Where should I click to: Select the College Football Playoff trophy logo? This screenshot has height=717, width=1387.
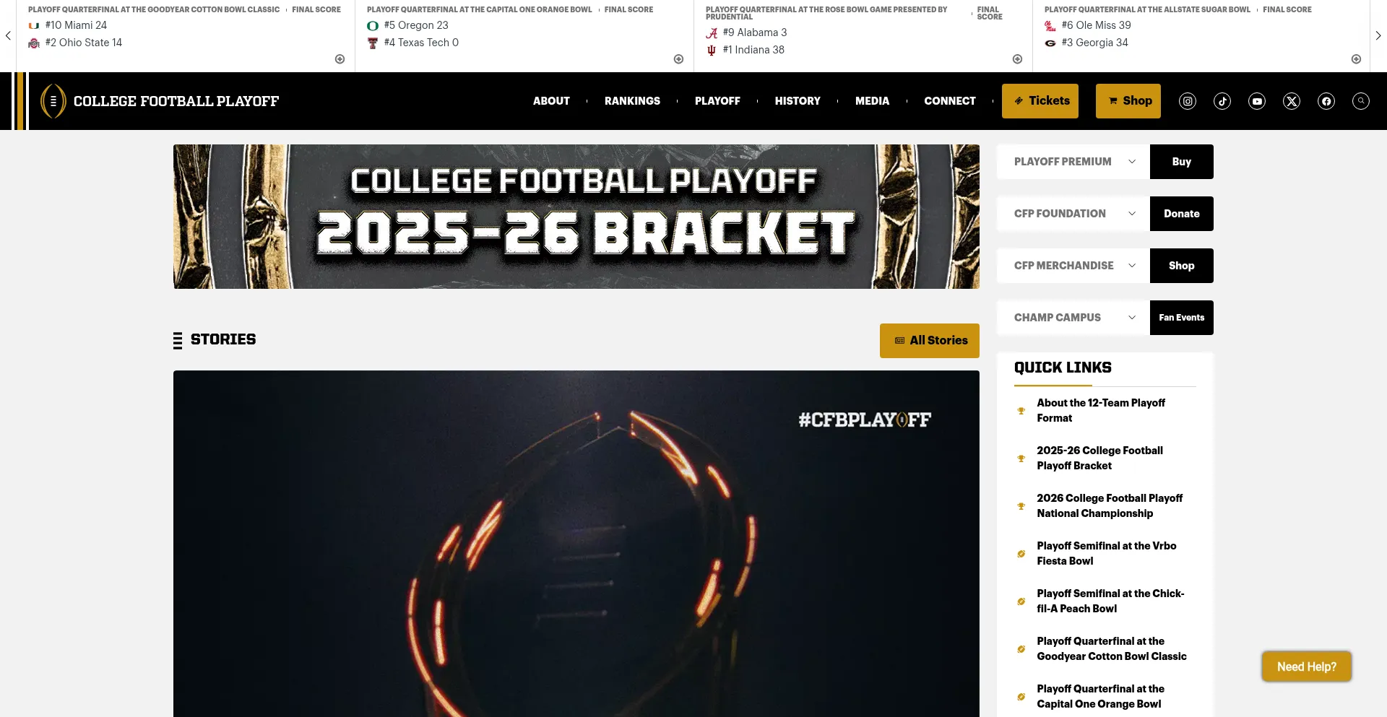[x=52, y=101]
